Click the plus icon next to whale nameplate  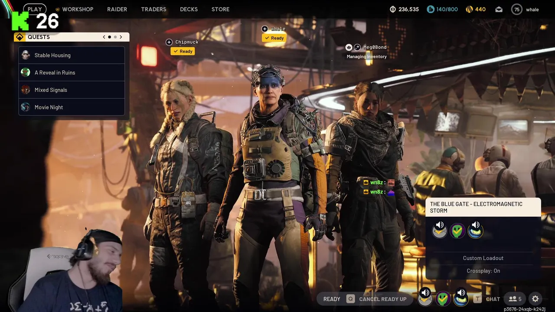point(265,29)
